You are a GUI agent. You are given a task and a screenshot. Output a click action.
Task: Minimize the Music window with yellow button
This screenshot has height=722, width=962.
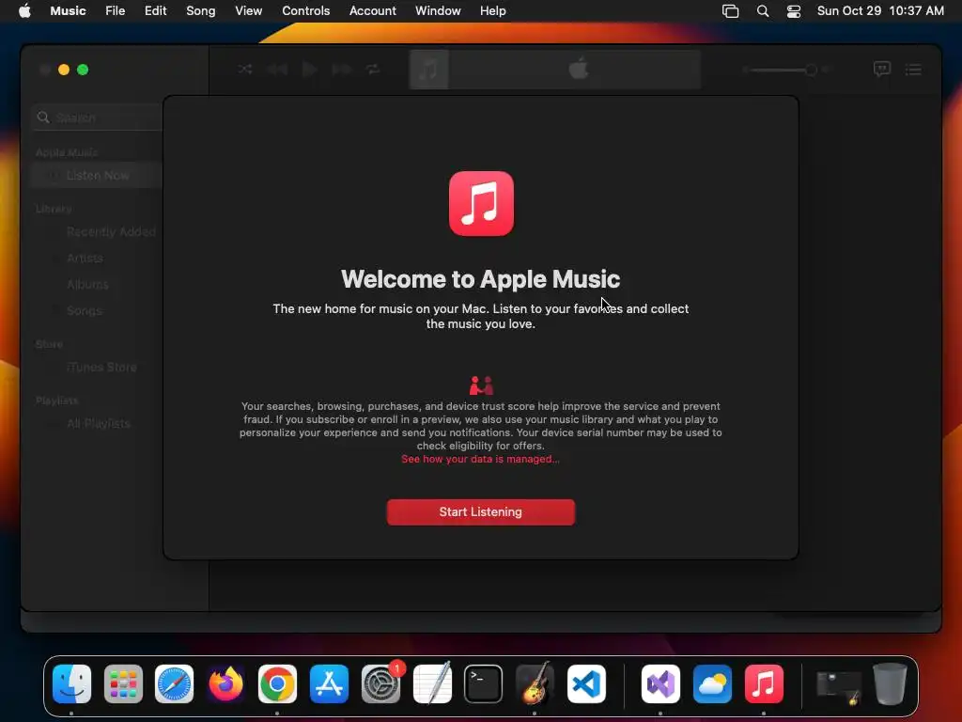[64, 70]
